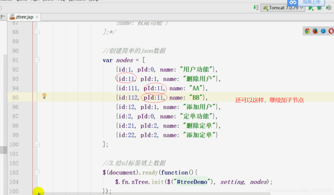Click the JSP file icon on ztree.jsp tab

click(x=12, y=17)
